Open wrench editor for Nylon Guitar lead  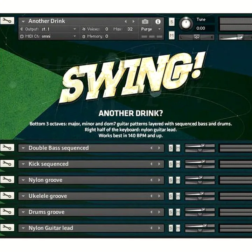7,227
